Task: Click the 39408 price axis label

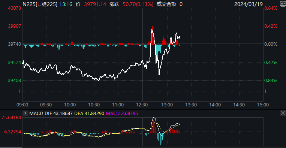Action: pos(14,81)
